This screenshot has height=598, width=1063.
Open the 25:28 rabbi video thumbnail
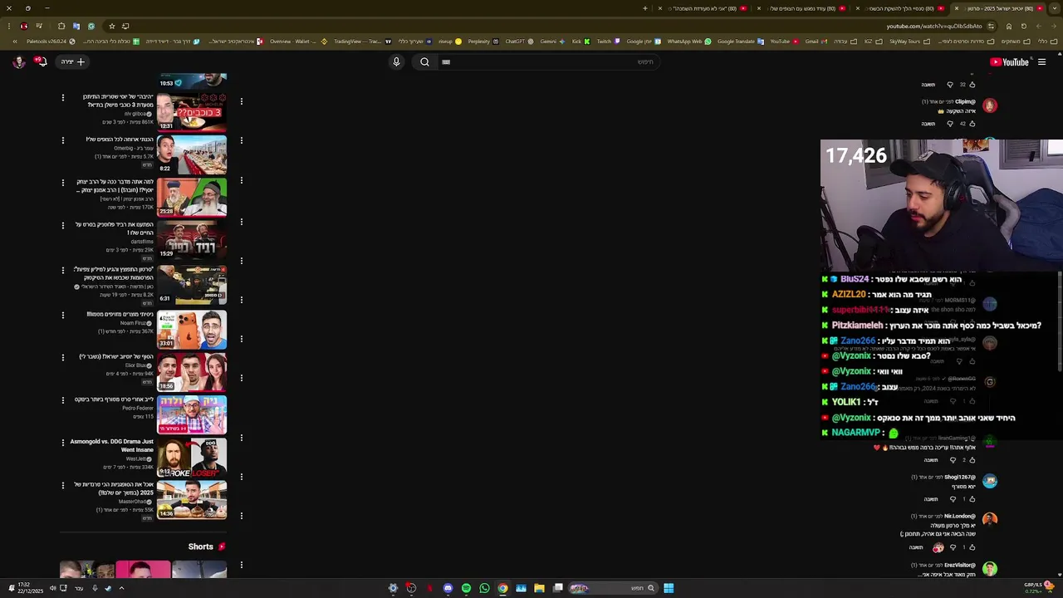point(192,198)
